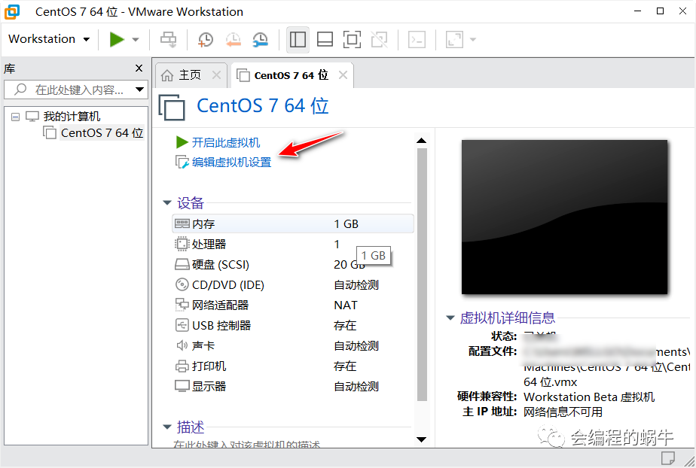696x468 pixels.
Task: Open the snapshot manager icon
Action: 261,39
